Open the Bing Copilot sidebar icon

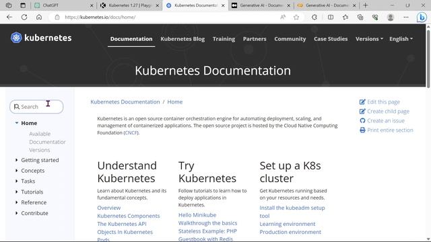[x=422, y=17]
